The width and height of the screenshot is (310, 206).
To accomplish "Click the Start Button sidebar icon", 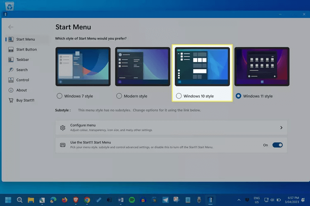I will point(11,49).
